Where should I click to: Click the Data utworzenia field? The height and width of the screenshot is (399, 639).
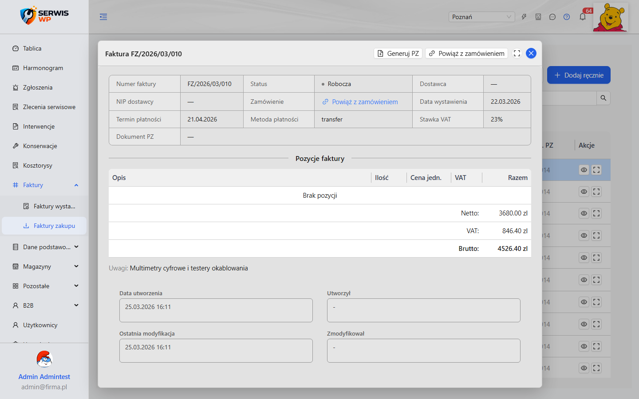[x=216, y=310]
